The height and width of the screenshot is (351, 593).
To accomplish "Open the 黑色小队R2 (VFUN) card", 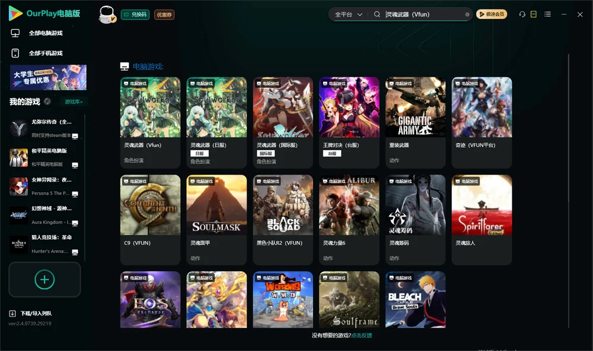I will click(x=283, y=220).
